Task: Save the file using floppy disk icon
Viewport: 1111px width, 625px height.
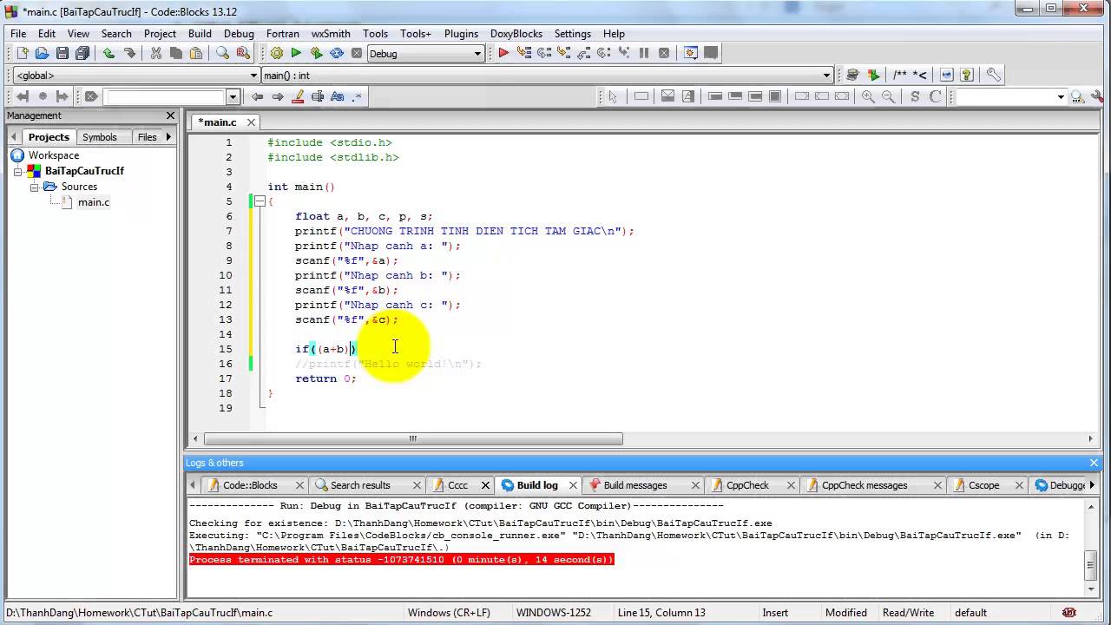Action: pos(62,53)
